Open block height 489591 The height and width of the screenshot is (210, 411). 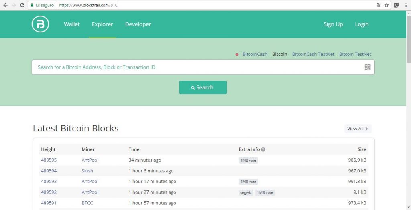(x=49, y=203)
